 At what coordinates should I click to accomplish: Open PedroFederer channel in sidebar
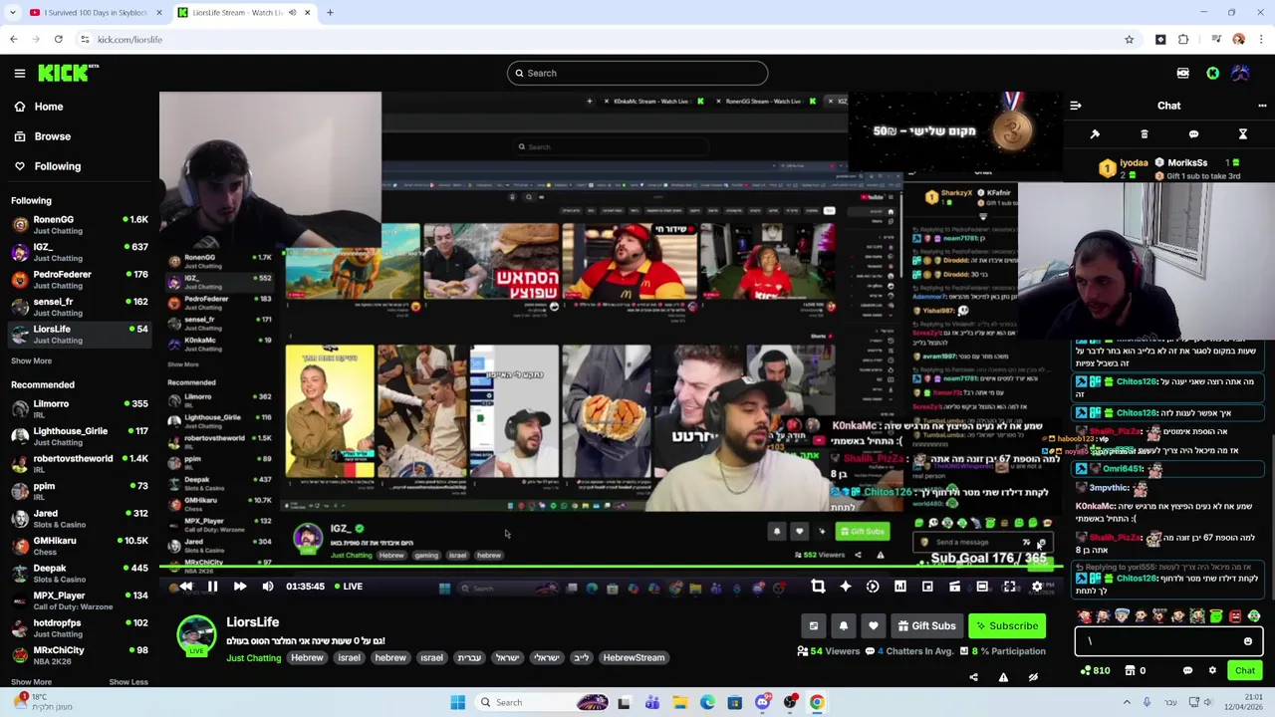point(80,279)
